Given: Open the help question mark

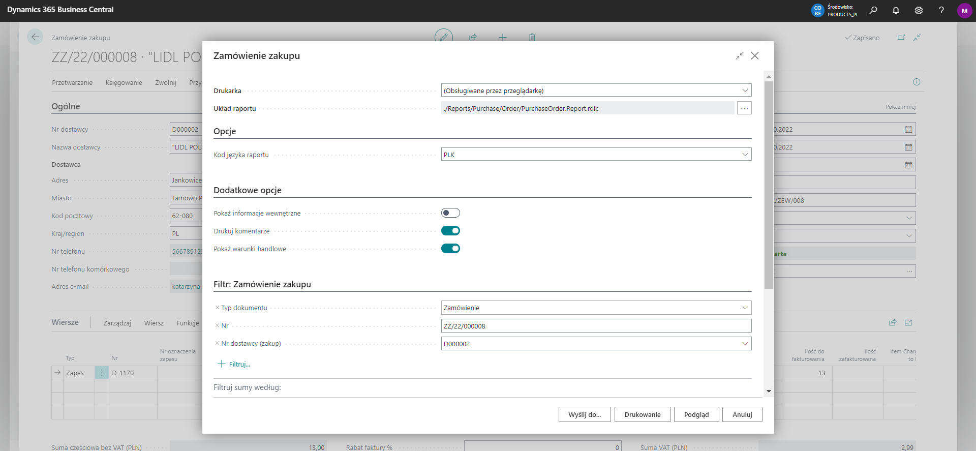Looking at the screenshot, I should click(941, 10).
